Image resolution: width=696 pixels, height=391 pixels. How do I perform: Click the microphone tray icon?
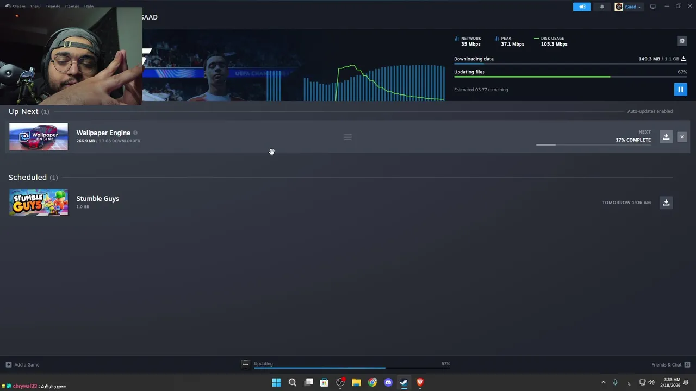click(x=615, y=382)
